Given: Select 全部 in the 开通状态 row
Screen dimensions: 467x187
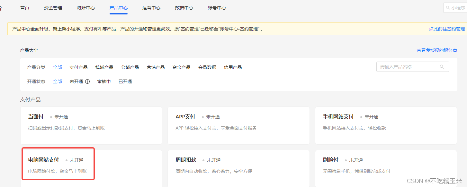Looking at the screenshot, I should [58, 81].
